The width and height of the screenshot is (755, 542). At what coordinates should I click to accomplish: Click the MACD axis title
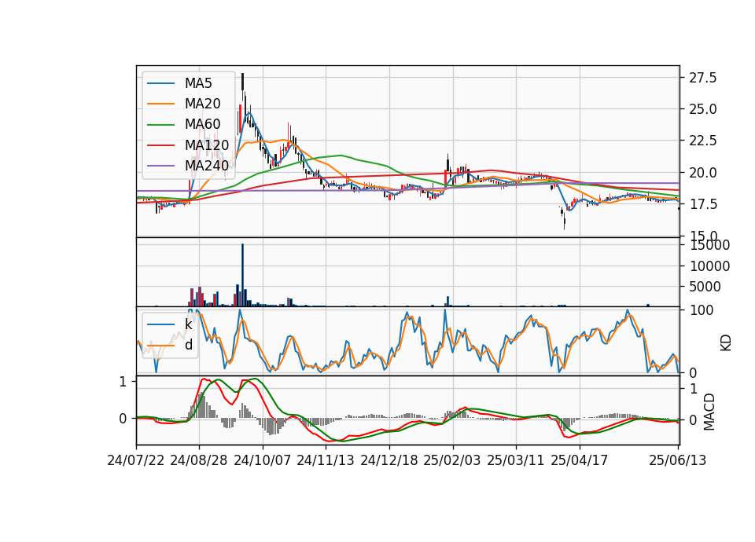709,412
